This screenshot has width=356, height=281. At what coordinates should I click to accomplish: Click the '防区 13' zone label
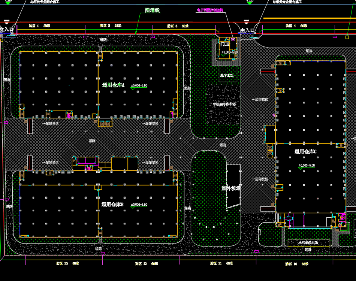62,263
